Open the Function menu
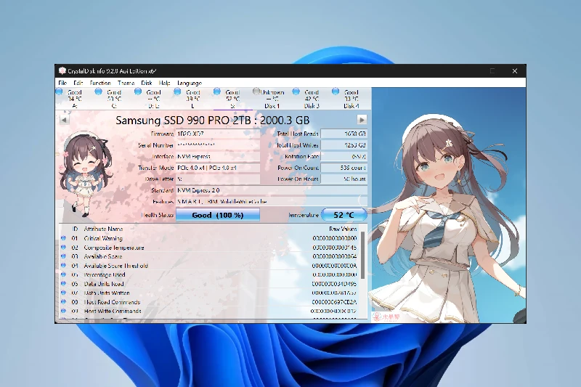The height and width of the screenshot is (387, 581). tap(100, 83)
